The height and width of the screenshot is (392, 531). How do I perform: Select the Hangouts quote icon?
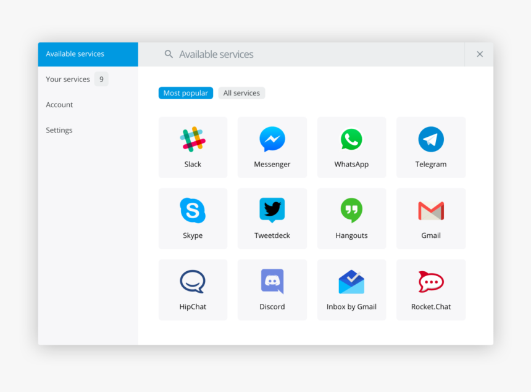coord(351,211)
